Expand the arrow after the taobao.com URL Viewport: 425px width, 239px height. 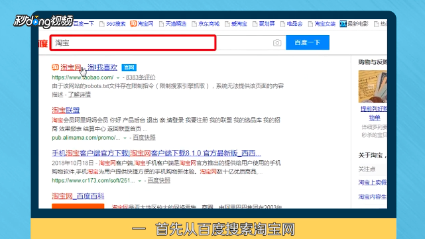(118, 78)
